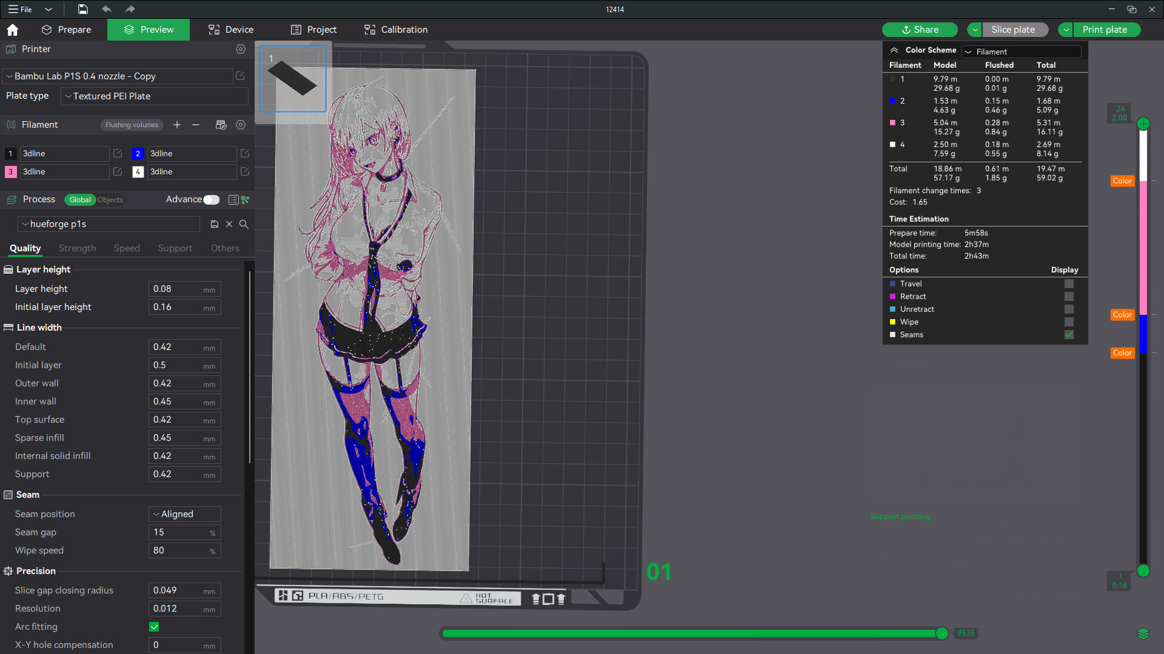Add a layer change with the green plus
The height and width of the screenshot is (654, 1164).
coord(1143,124)
